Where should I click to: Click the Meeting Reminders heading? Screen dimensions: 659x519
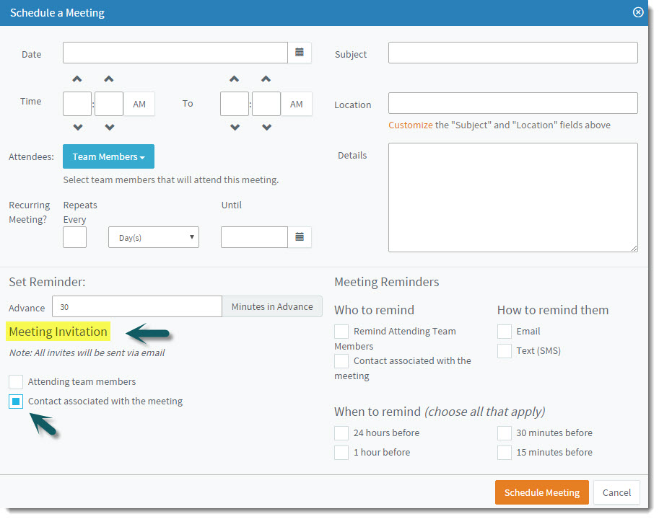click(x=387, y=282)
